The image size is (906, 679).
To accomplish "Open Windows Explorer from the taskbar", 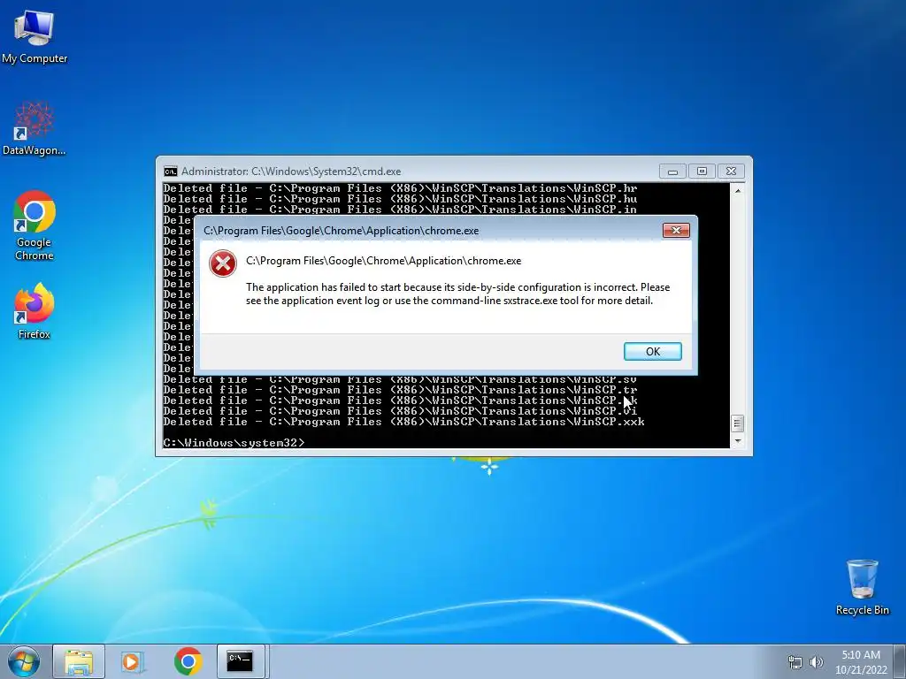I will click(79, 661).
